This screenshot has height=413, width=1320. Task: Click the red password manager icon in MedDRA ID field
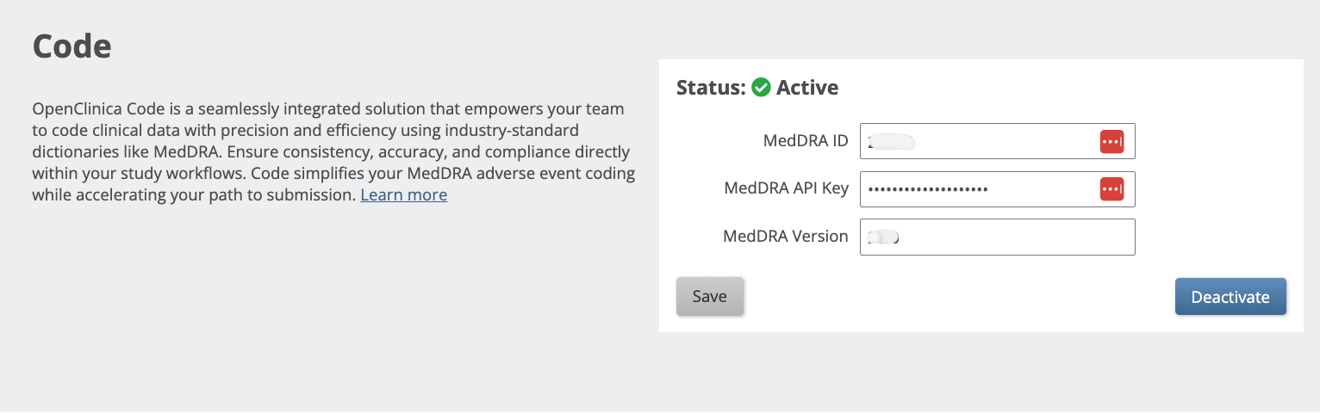pos(1111,141)
